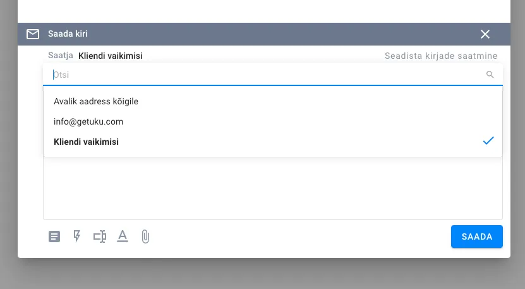The width and height of the screenshot is (525, 289).
Task: Choose info@getuku.com as sender
Action: 88,121
